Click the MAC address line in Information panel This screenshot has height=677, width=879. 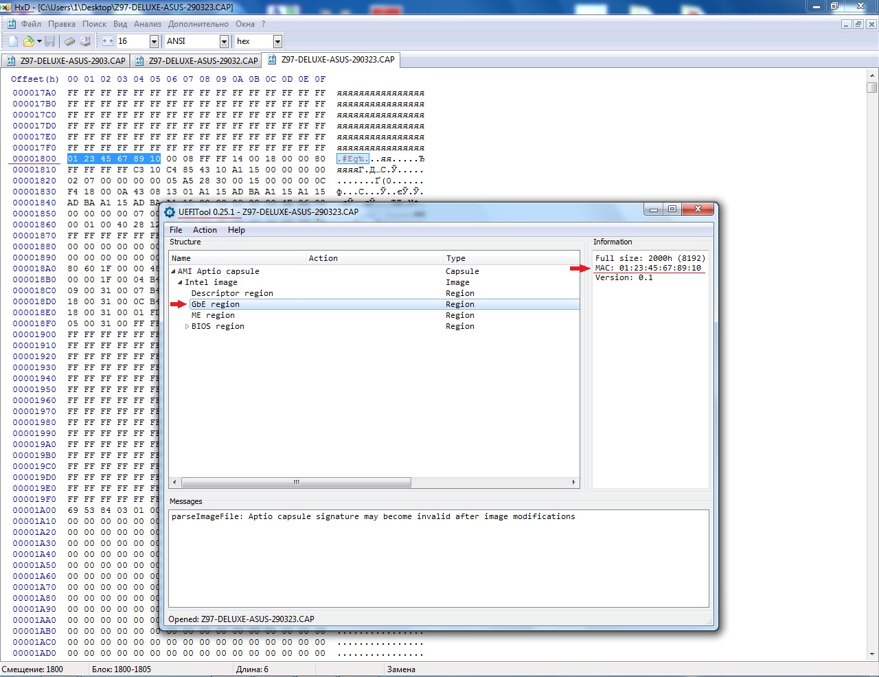pos(648,268)
